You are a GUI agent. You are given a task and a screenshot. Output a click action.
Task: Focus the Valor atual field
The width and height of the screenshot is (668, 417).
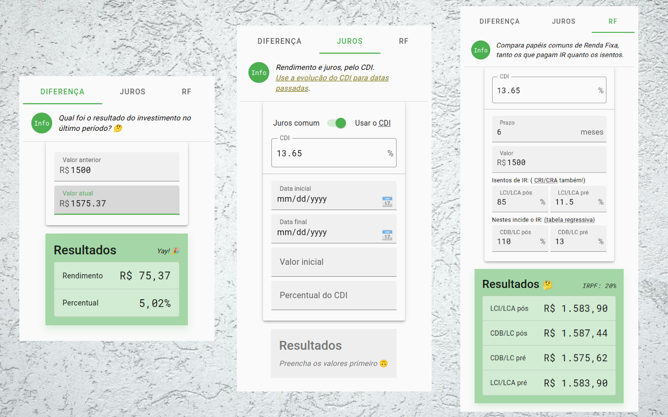117,200
